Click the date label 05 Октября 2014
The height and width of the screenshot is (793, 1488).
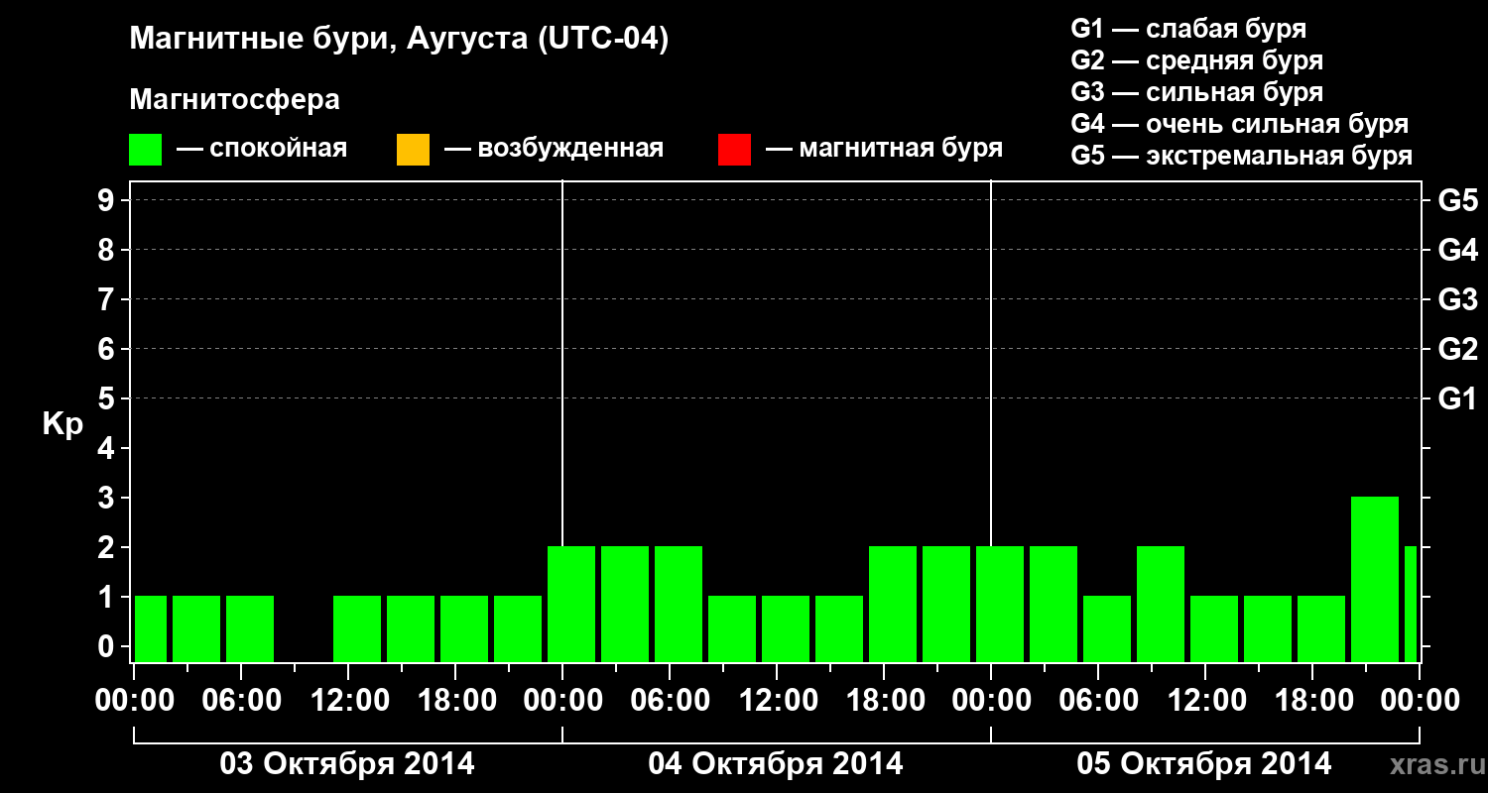[x=1204, y=764]
